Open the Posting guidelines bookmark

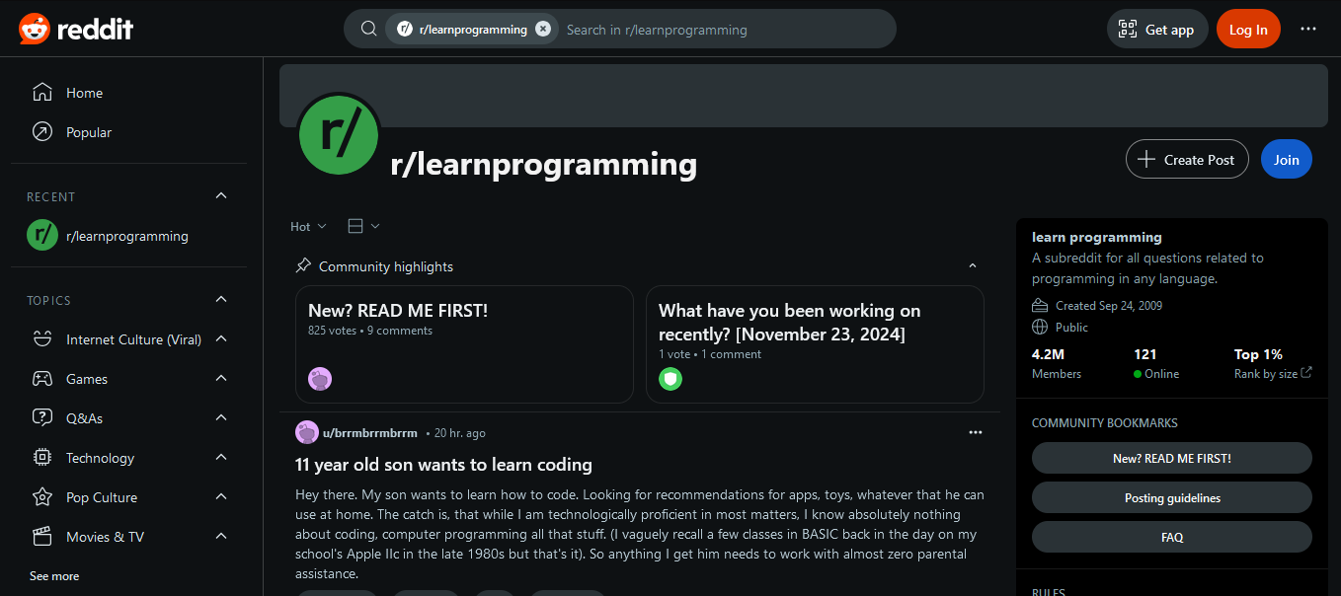tap(1172, 497)
